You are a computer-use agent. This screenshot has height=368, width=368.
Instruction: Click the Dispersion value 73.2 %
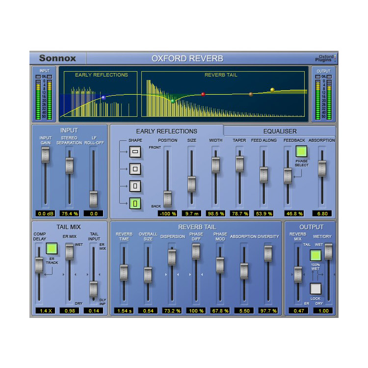tap(172, 311)
